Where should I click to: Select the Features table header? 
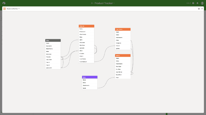click(86, 26)
